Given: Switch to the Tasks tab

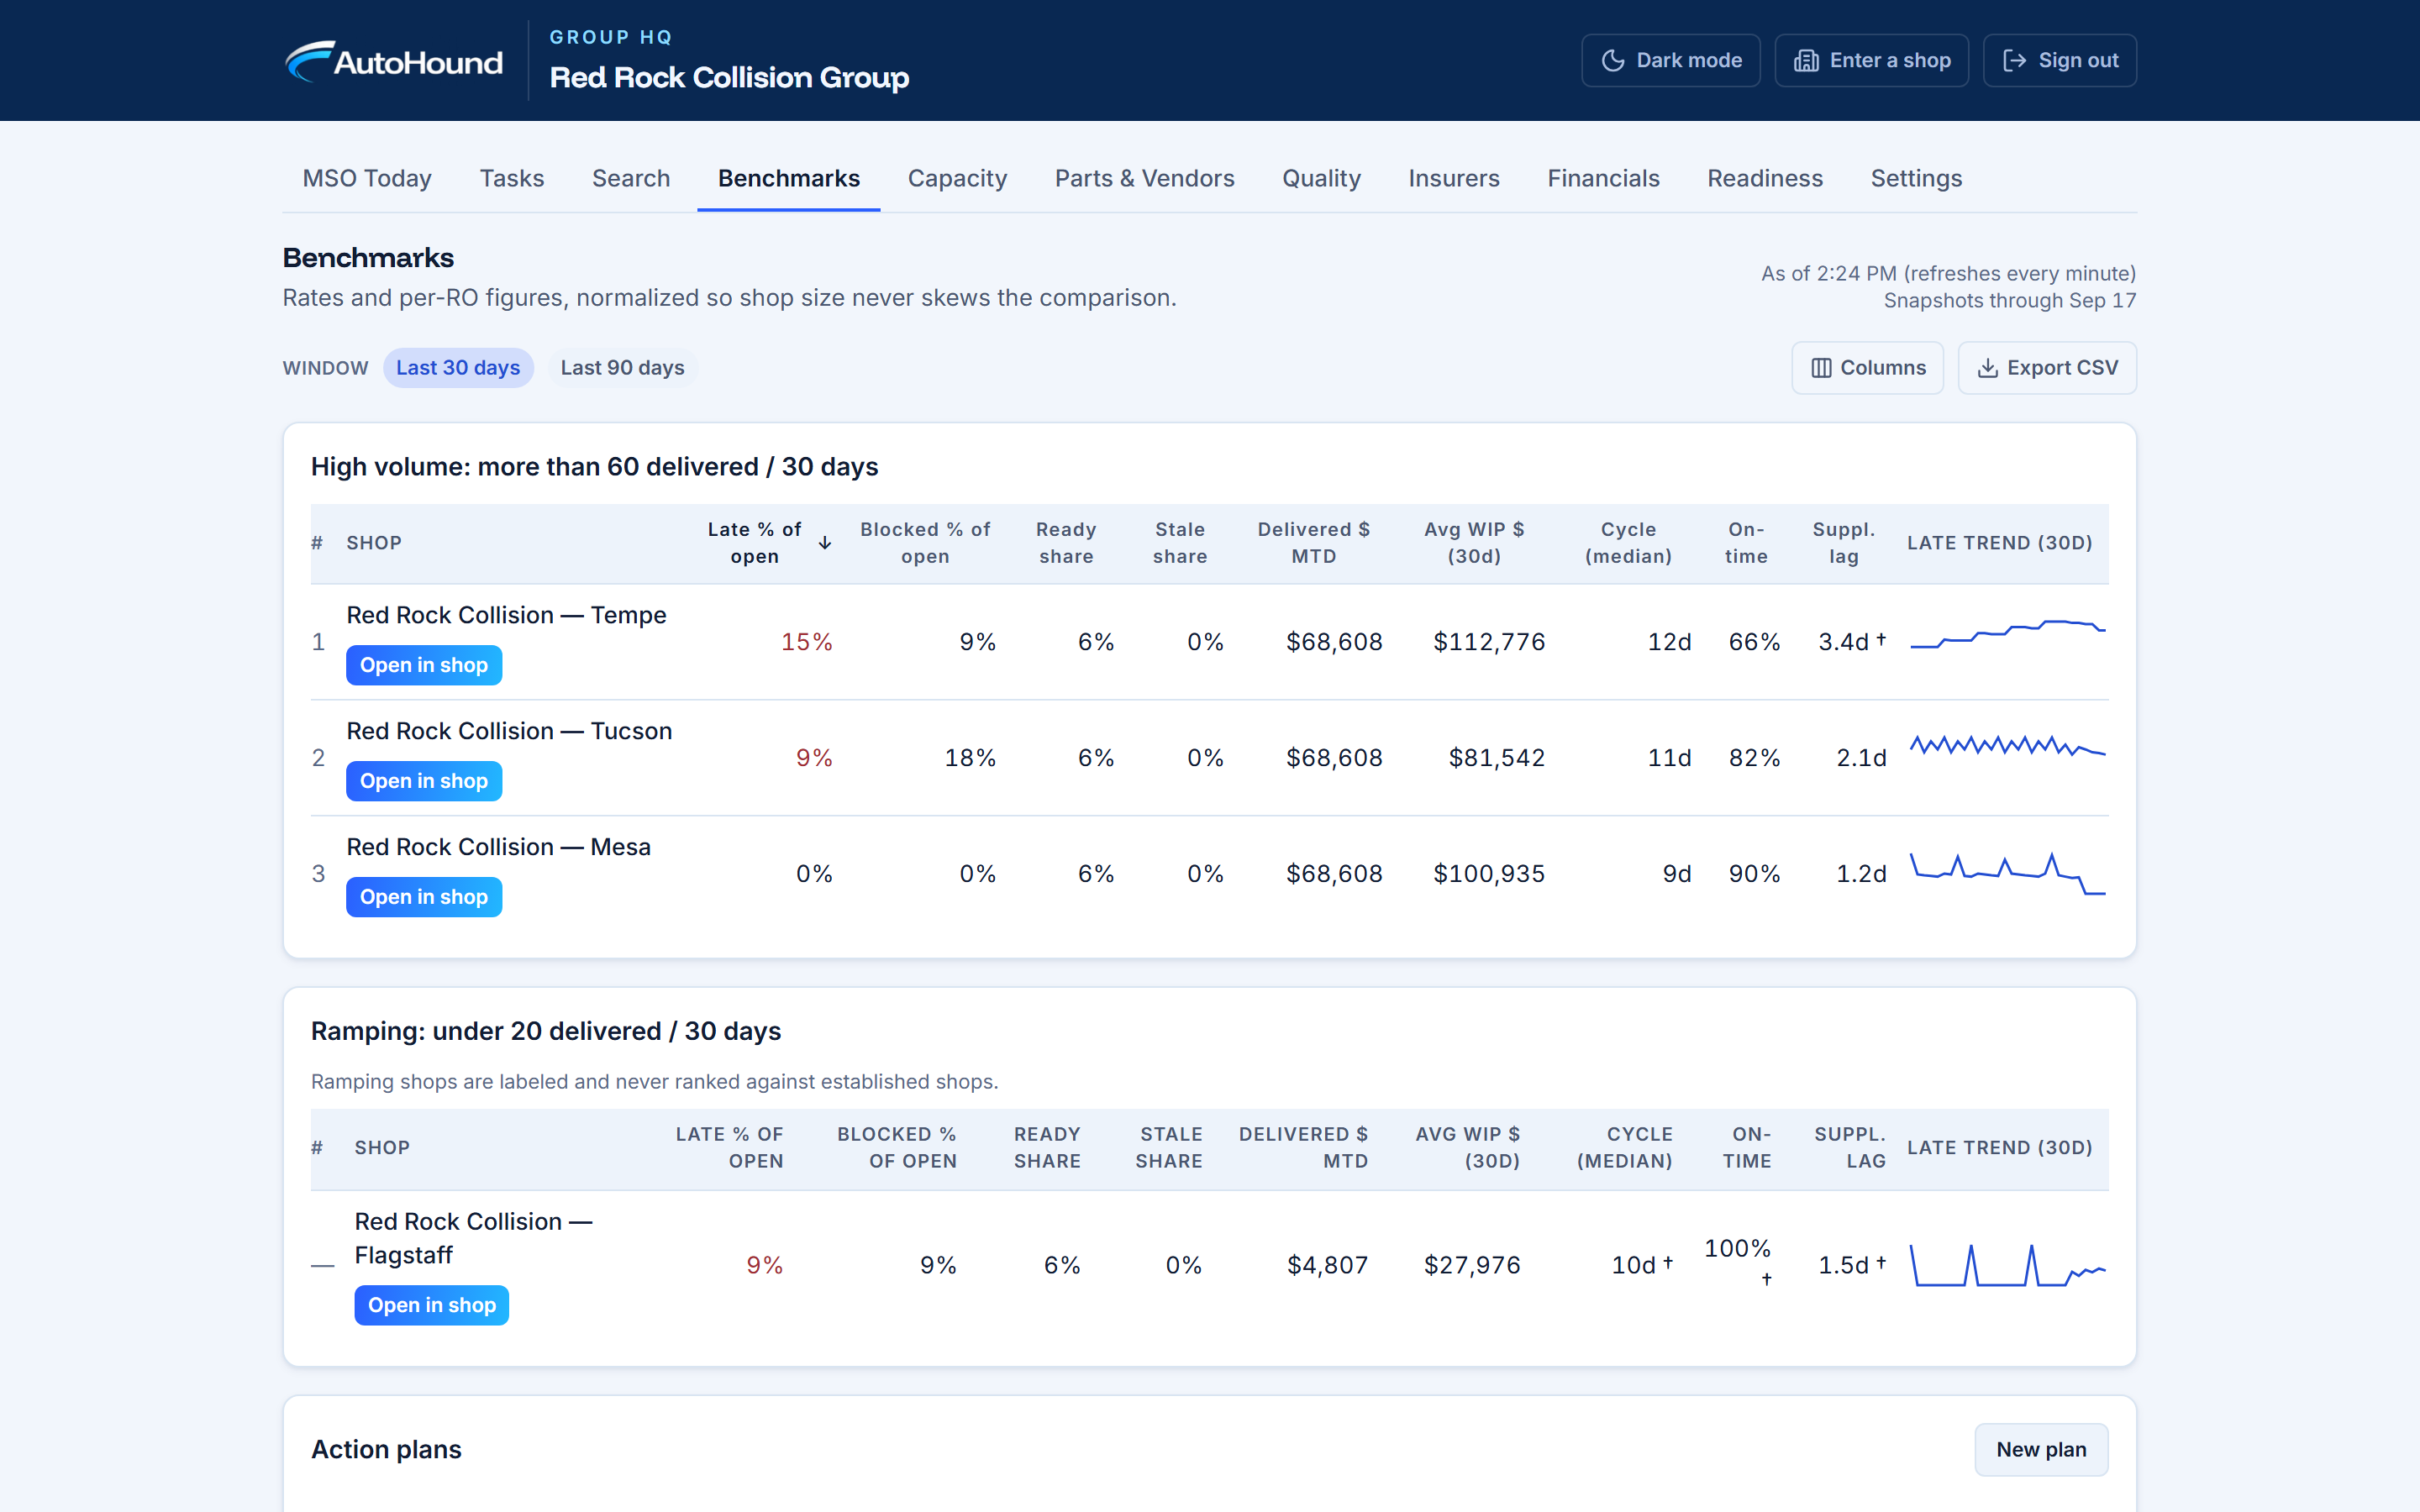Looking at the screenshot, I should pos(512,178).
